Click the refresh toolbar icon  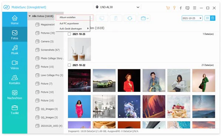[130, 18]
